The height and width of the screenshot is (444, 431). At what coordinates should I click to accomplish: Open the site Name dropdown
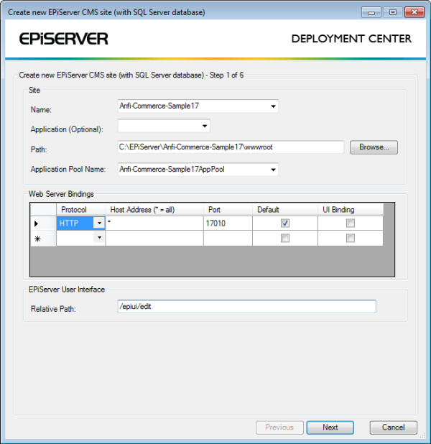tap(273, 106)
